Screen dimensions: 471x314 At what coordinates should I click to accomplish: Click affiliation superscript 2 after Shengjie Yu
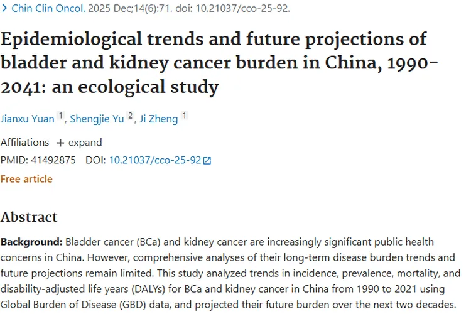point(130,116)
